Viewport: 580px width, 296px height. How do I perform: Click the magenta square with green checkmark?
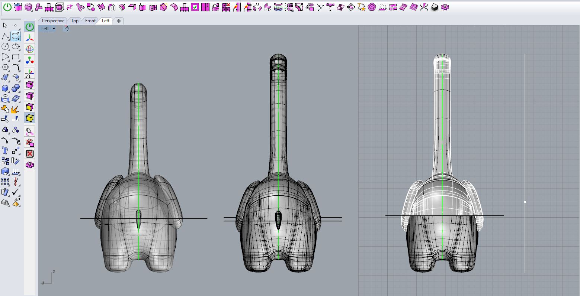pyautogui.click(x=195, y=7)
